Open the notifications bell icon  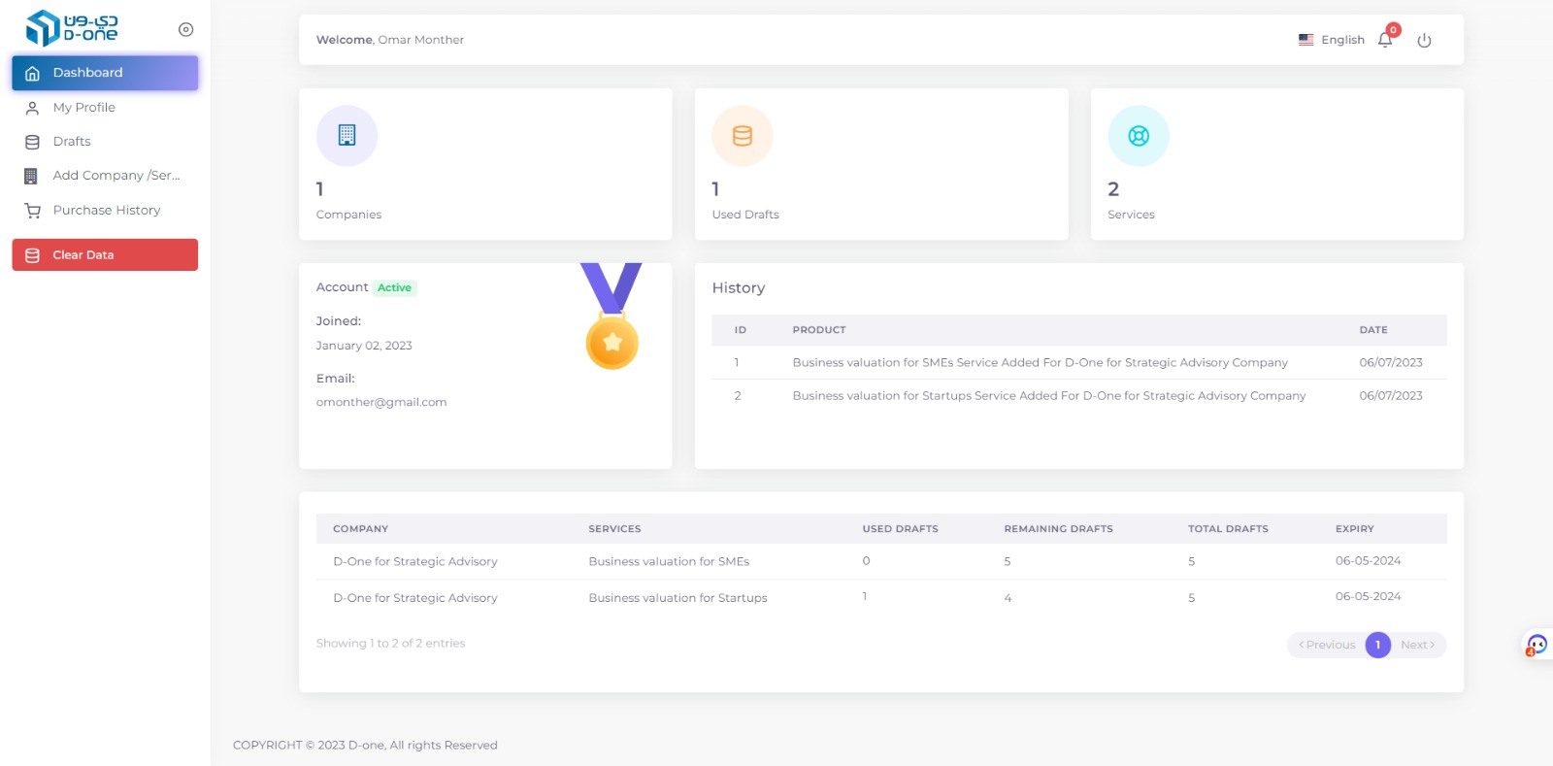tap(1385, 40)
